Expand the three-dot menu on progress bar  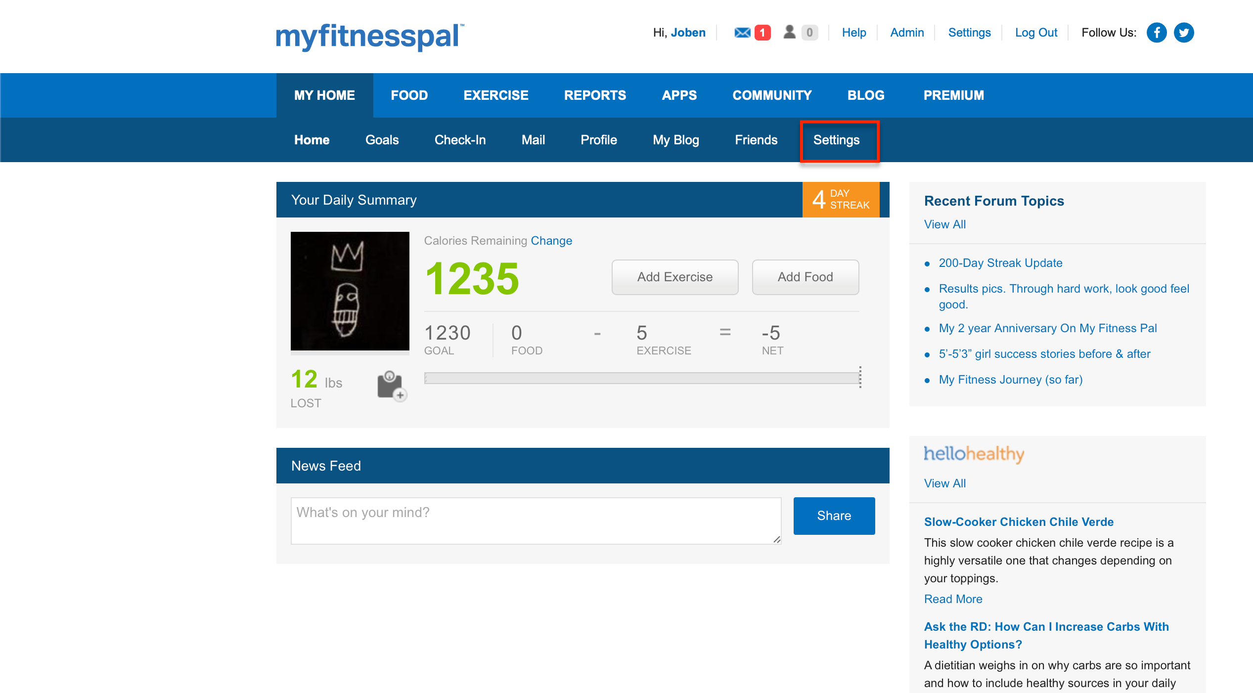tap(860, 377)
